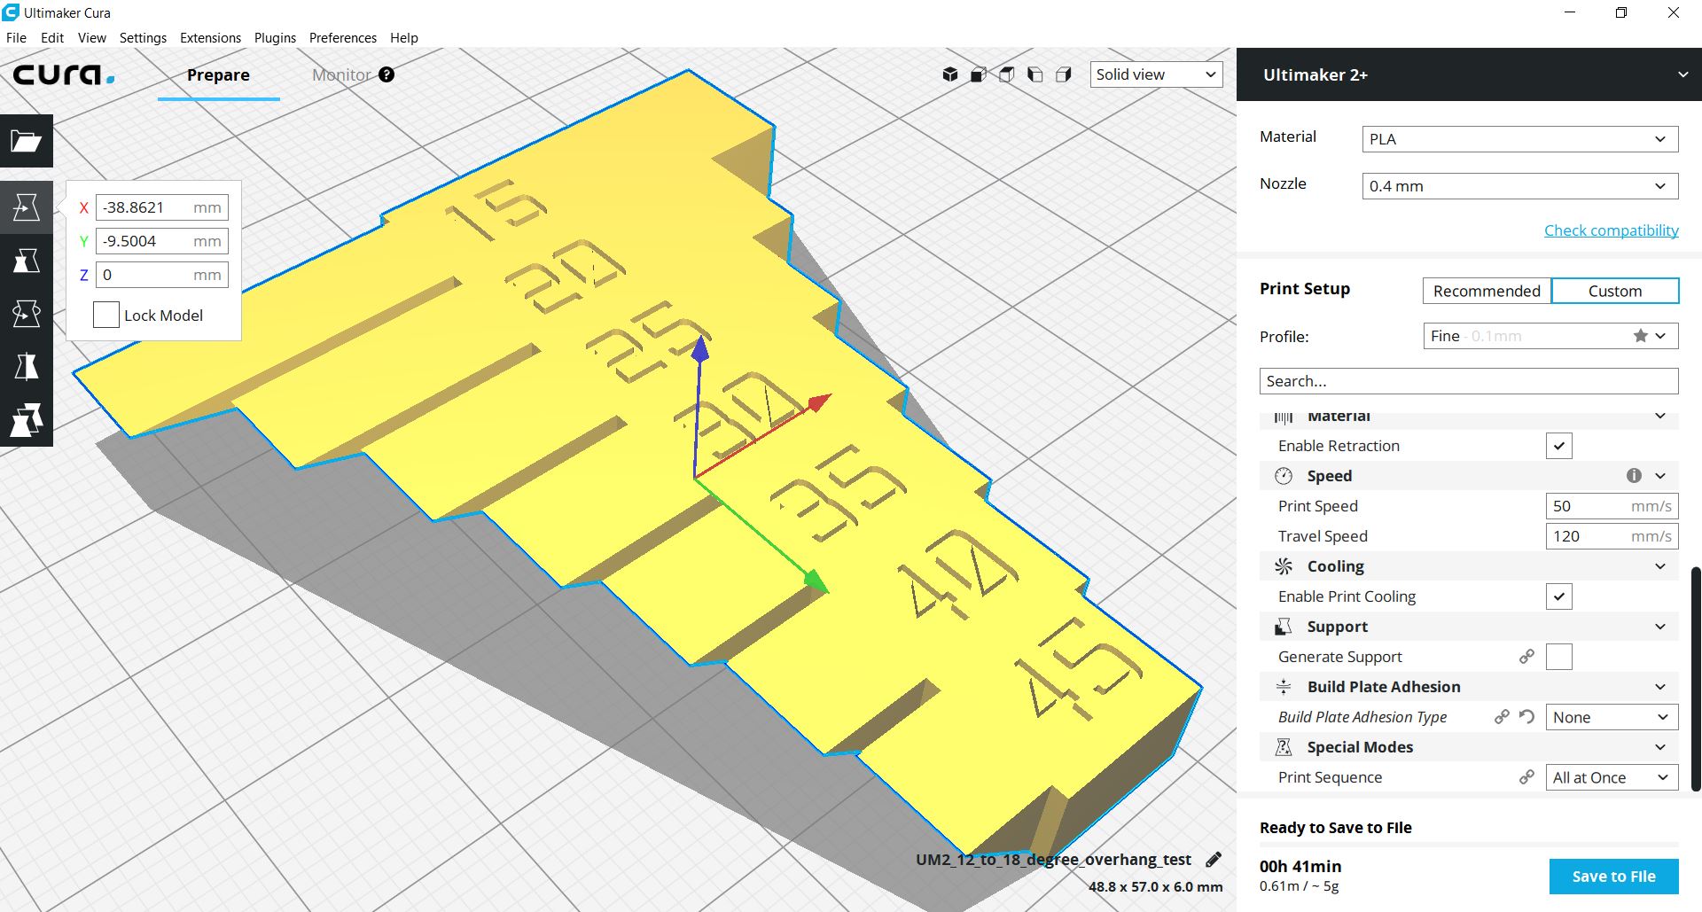Uncheck Enable Retraction checkbox
Image resolution: width=1702 pixels, height=912 pixels.
1559,446
